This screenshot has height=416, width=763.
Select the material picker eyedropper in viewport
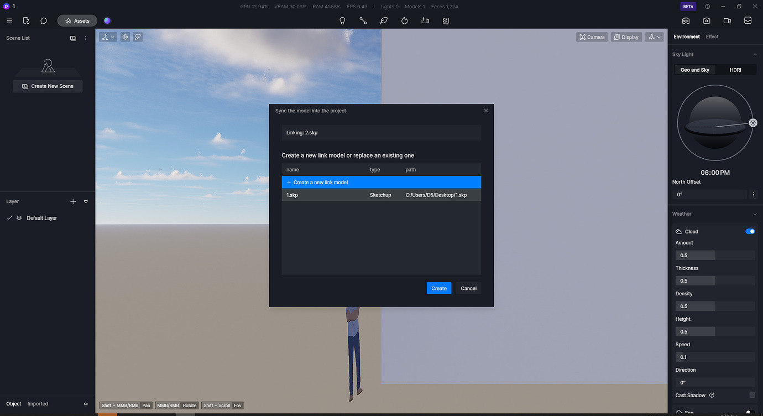(x=137, y=37)
